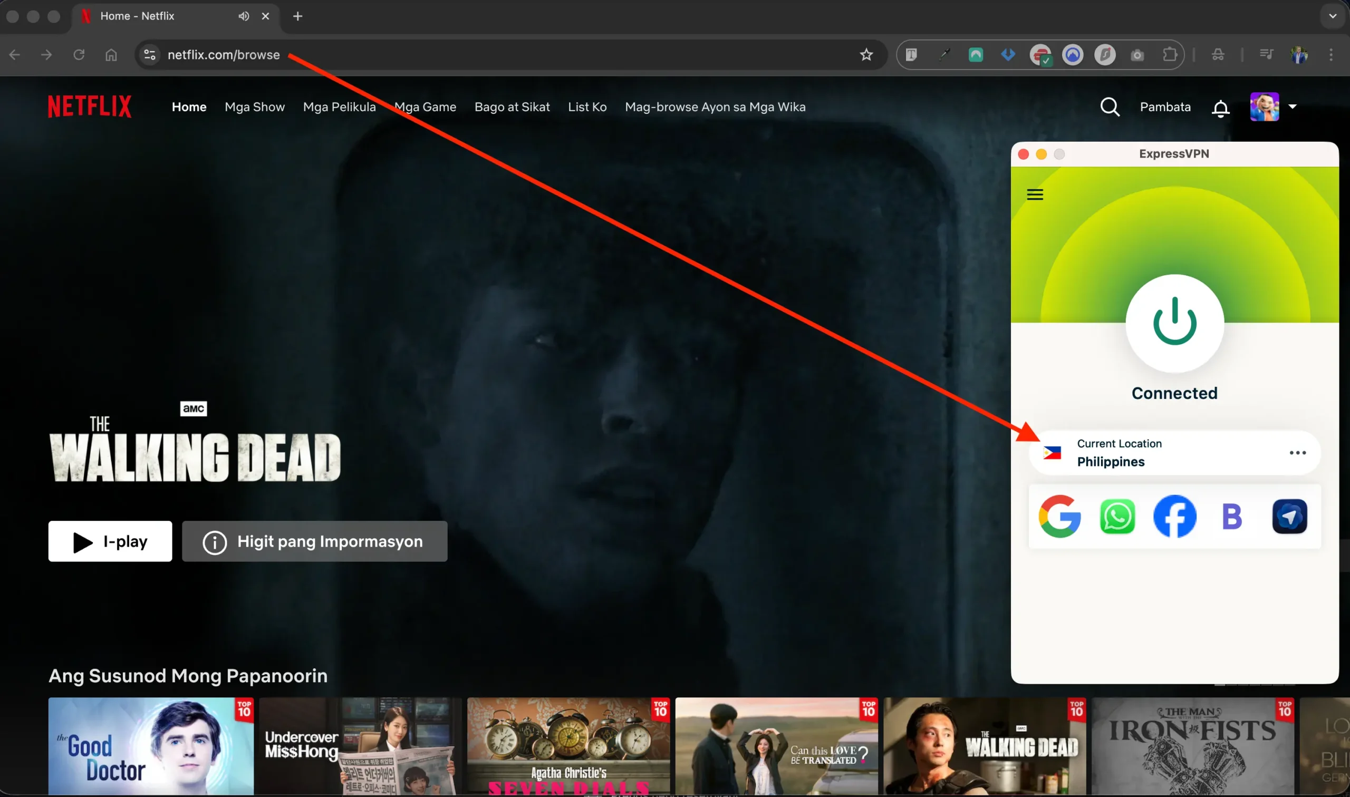Screen dimensions: 1350x797
Task: Open the three-dot menu beside Current Location
Action: click(1297, 453)
